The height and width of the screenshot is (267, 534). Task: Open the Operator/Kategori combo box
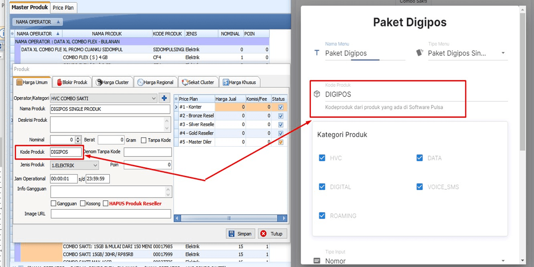154,98
